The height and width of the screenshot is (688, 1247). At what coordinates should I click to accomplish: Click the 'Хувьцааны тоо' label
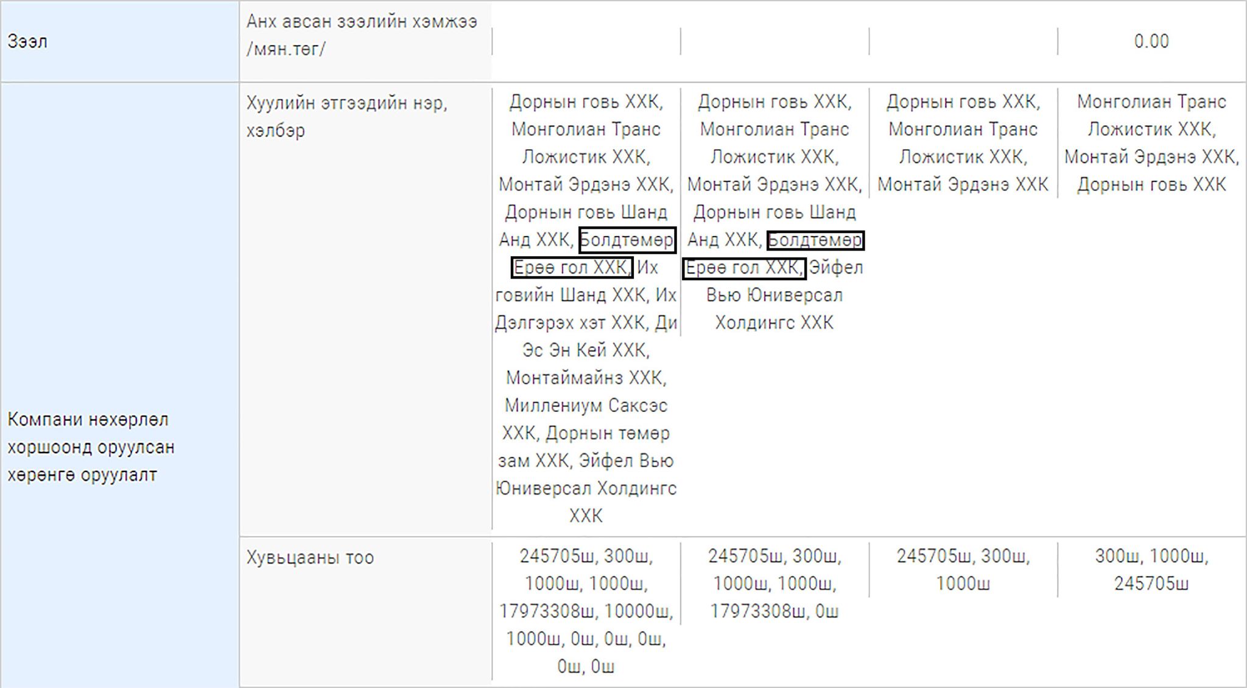click(x=310, y=558)
